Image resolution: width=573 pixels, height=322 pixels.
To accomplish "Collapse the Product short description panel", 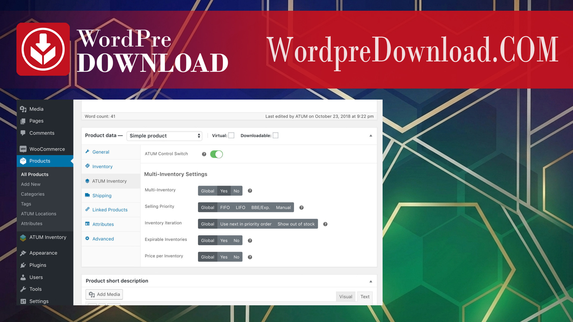I will tap(371, 281).
